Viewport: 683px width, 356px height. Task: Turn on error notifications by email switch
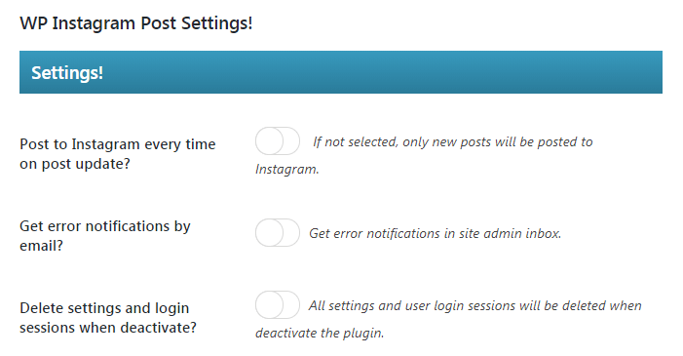[x=278, y=232]
